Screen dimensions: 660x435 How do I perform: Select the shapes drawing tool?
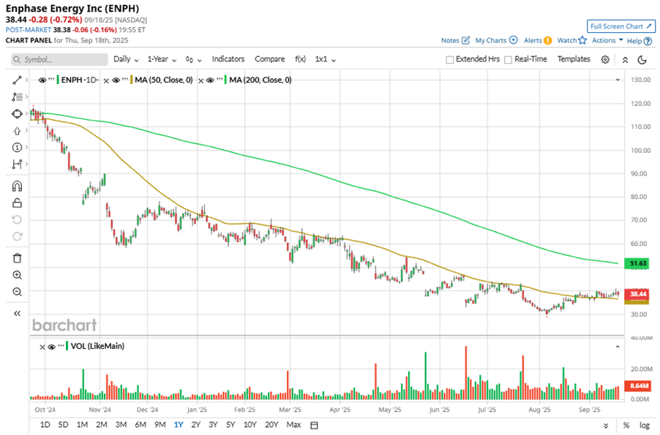click(x=17, y=113)
